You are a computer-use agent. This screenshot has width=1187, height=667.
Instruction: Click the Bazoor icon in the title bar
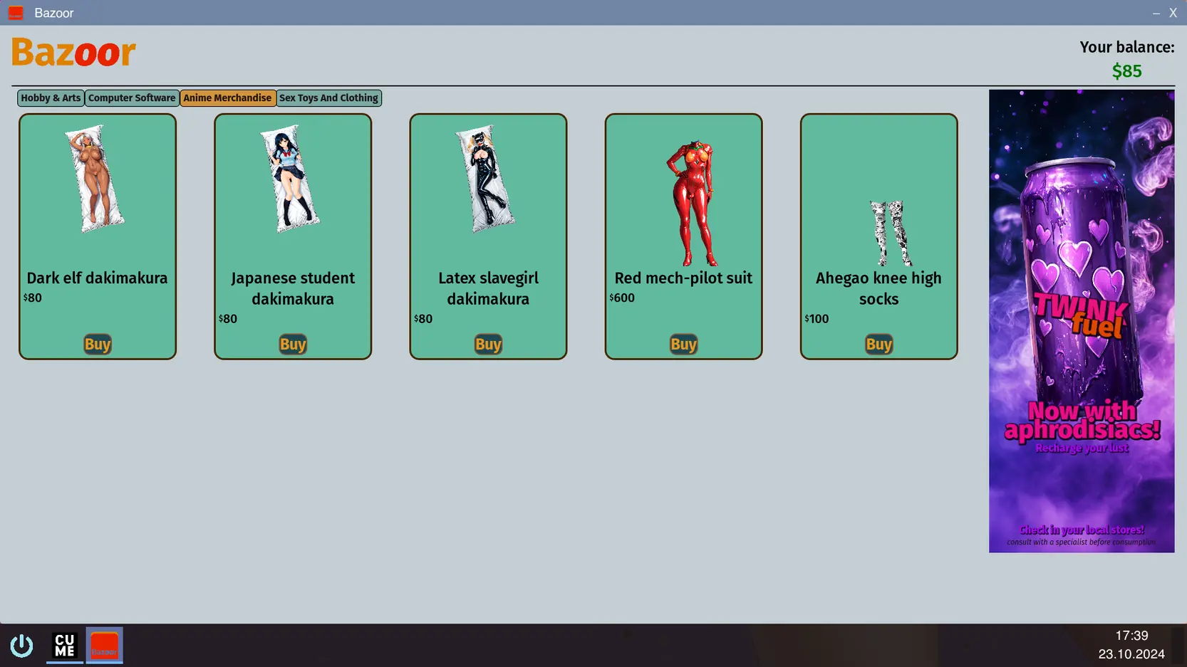16,13
